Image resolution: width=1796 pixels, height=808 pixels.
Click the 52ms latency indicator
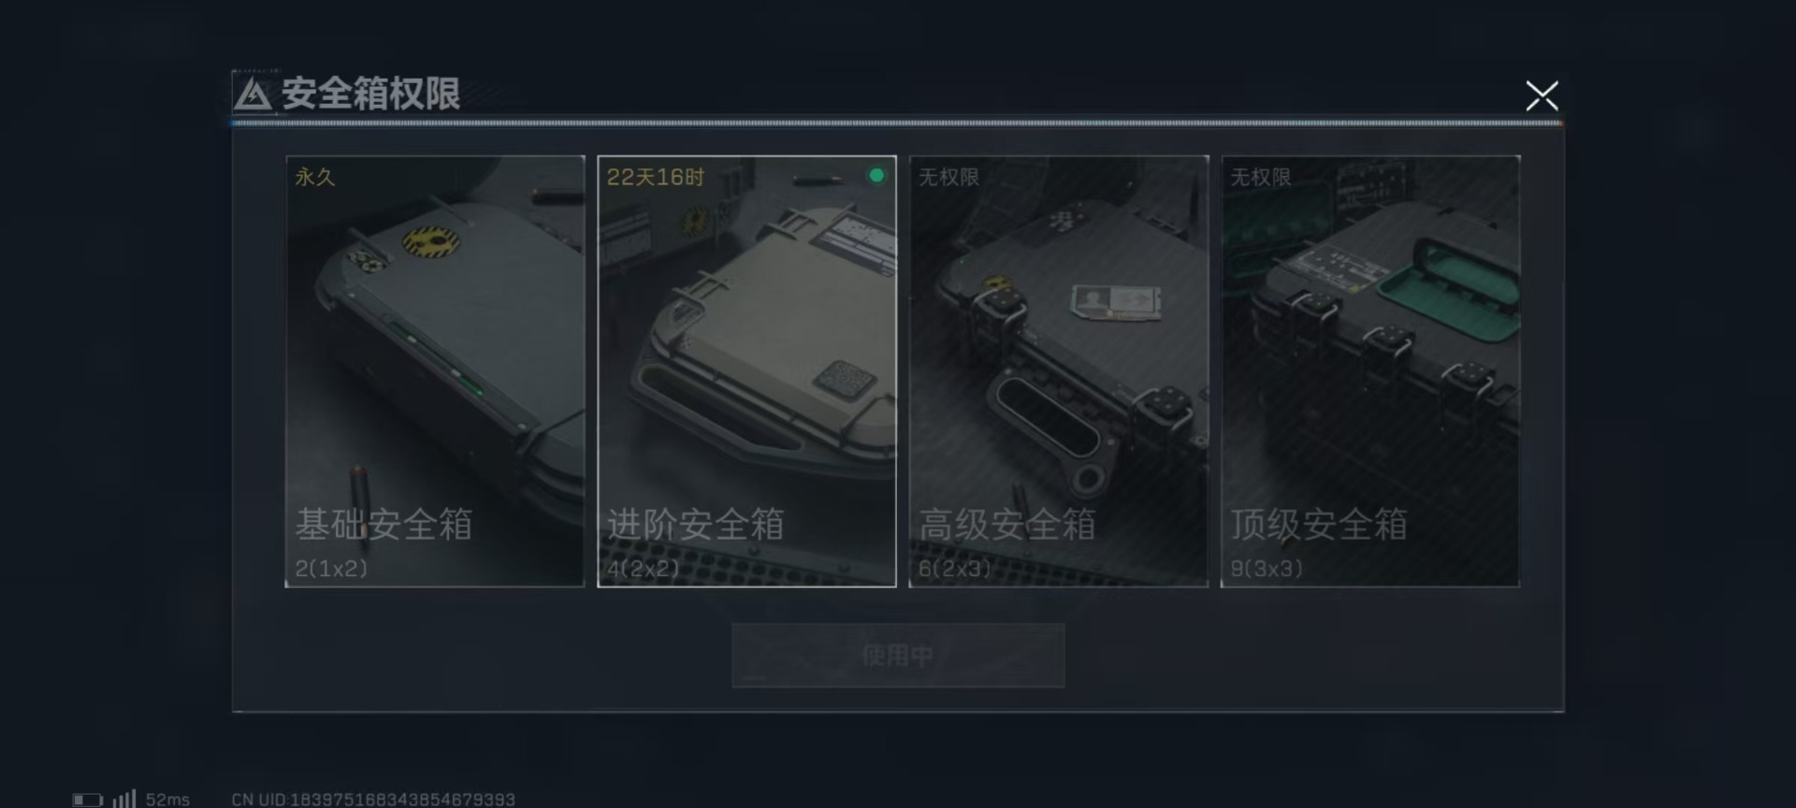coord(167,800)
